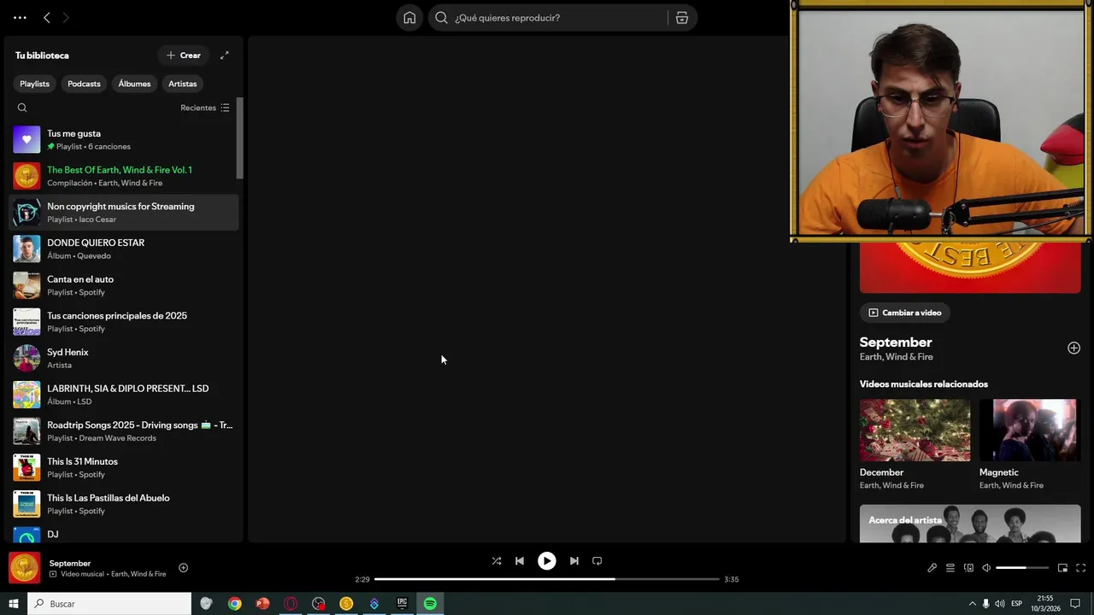Image resolution: width=1094 pixels, height=615 pixels.
Task: Click the Crear button
Action: pyautogui.click(x=184, y=56)
